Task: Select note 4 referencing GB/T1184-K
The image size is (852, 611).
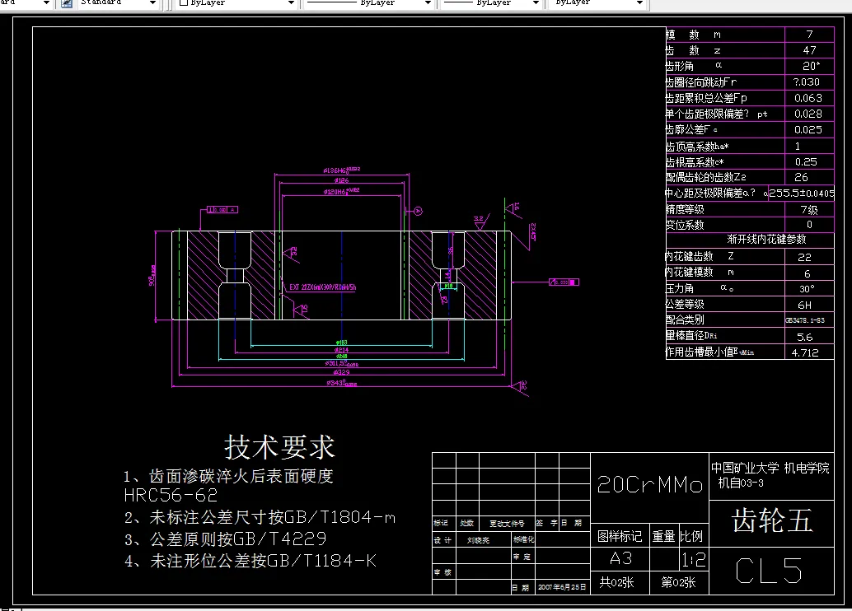Action: (250, 561)
